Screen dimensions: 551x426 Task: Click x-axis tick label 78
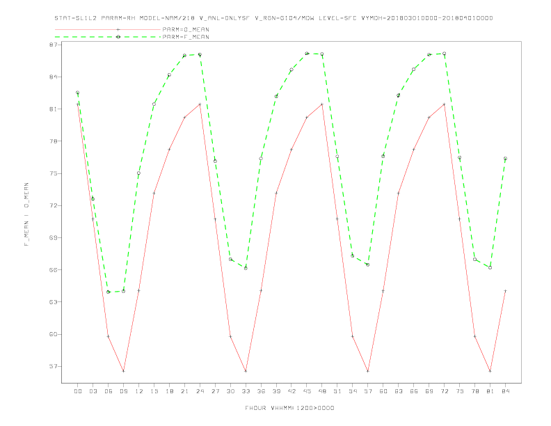(x=474, y=391)
